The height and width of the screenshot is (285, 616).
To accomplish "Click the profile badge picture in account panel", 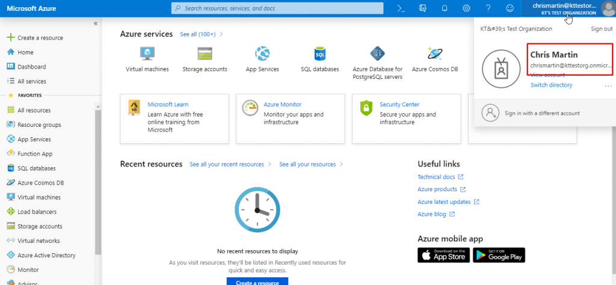I will click(x=501, y=69).
